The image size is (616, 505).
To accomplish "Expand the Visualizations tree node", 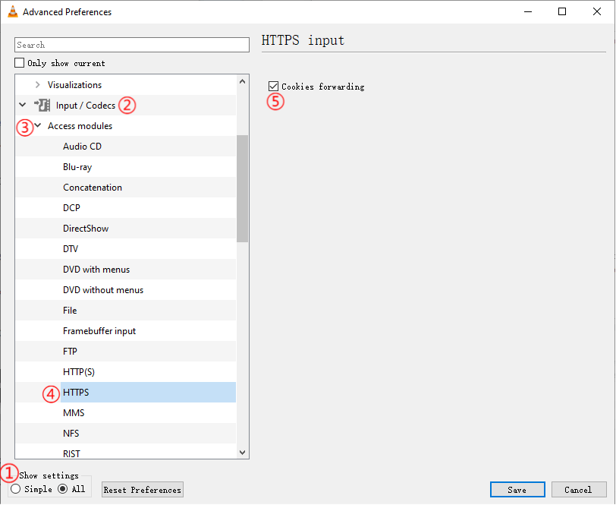I will [37, 85].
